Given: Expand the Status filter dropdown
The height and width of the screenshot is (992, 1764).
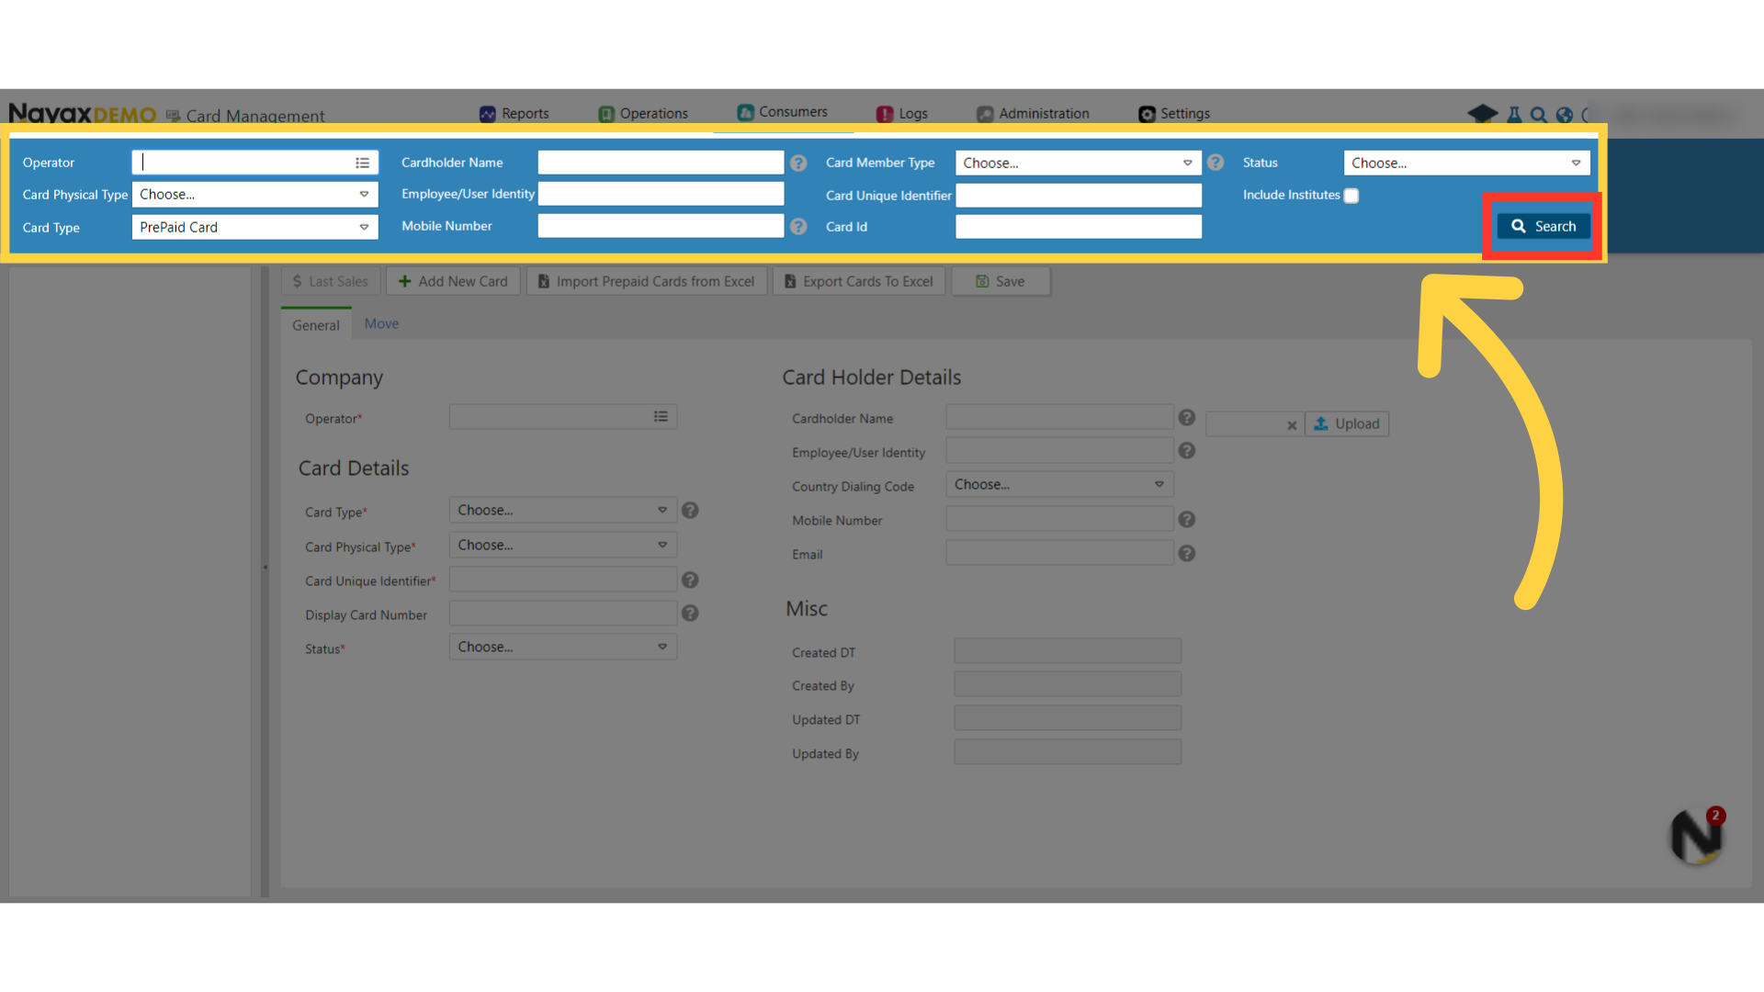Looking at the screenshot, I should (x=1465, y=163).
